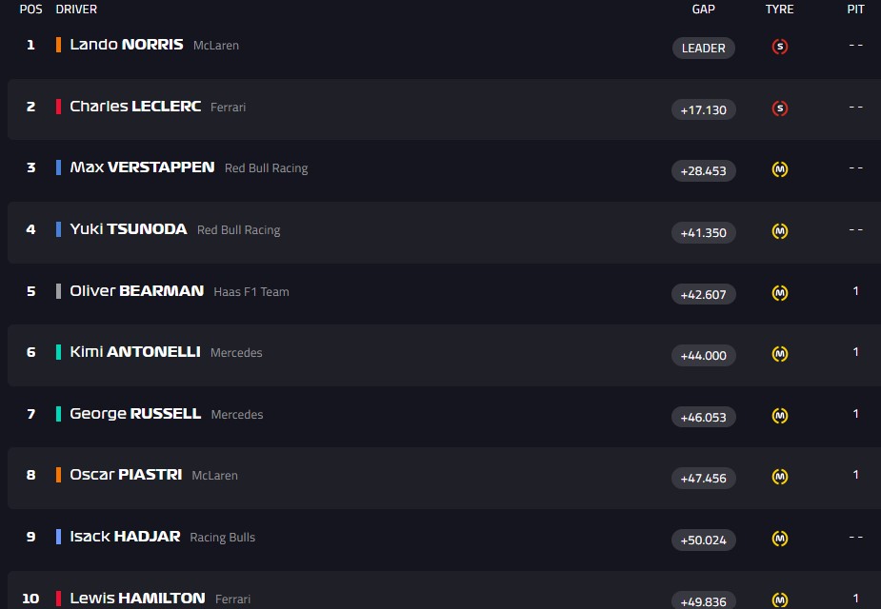This screenshot has width=881, height=609.
Task: Click Hadjar's medium tyre icon
Action: [779, 539]
